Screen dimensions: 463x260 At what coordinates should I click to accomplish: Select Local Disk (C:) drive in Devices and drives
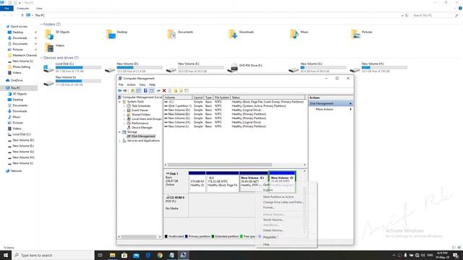pyautogui.click(x=72, y=67)
